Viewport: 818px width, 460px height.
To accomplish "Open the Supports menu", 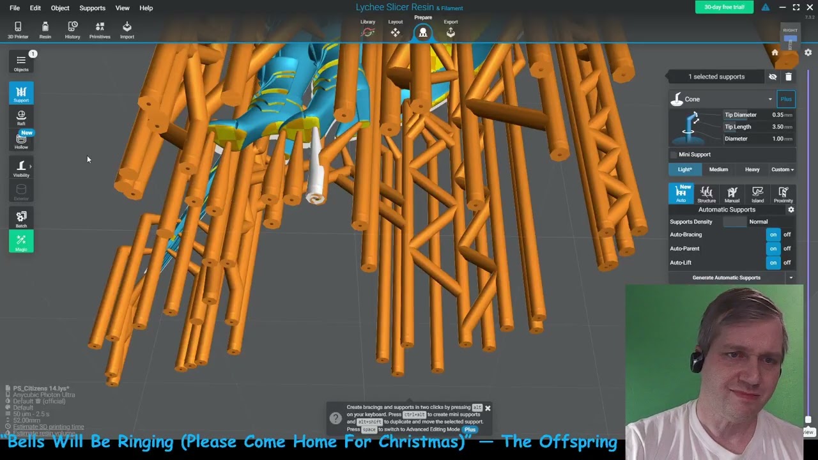I will (92, 8).
